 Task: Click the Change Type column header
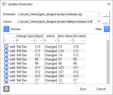tap(25, 36)
